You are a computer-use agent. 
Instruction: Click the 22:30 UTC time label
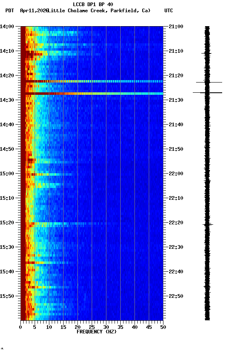(176, 247)
